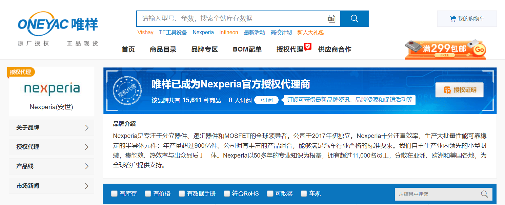Toggle the 符合RoHS checkbox
Viewport: 505px width, 205px height.
pos(227,194)
